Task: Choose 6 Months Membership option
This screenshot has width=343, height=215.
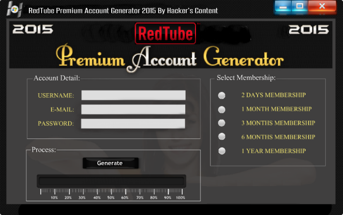Action: [x=221, y=136]
